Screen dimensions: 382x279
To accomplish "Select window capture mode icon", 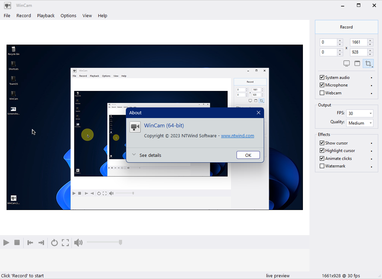I will (357, 63).
